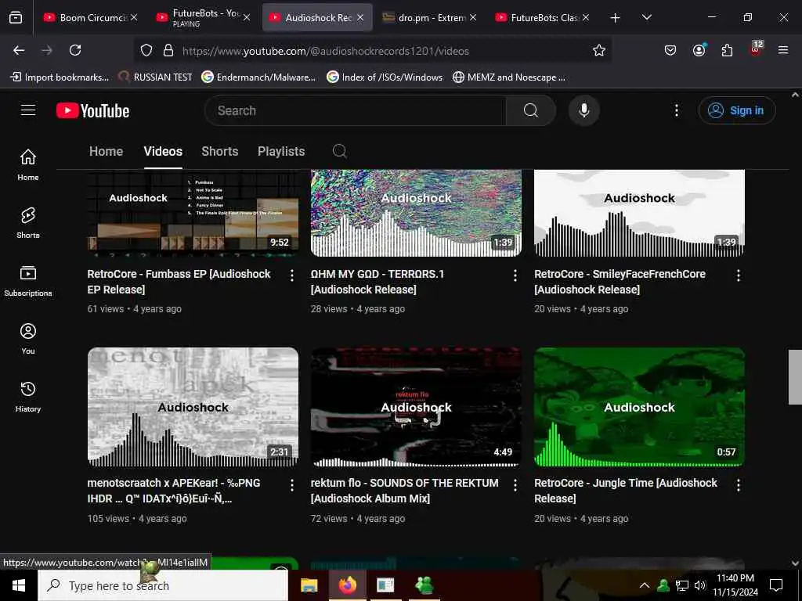
Task: Open the SmileyFaceFrenchCore video thumbnail
Action: click(639, 213)
